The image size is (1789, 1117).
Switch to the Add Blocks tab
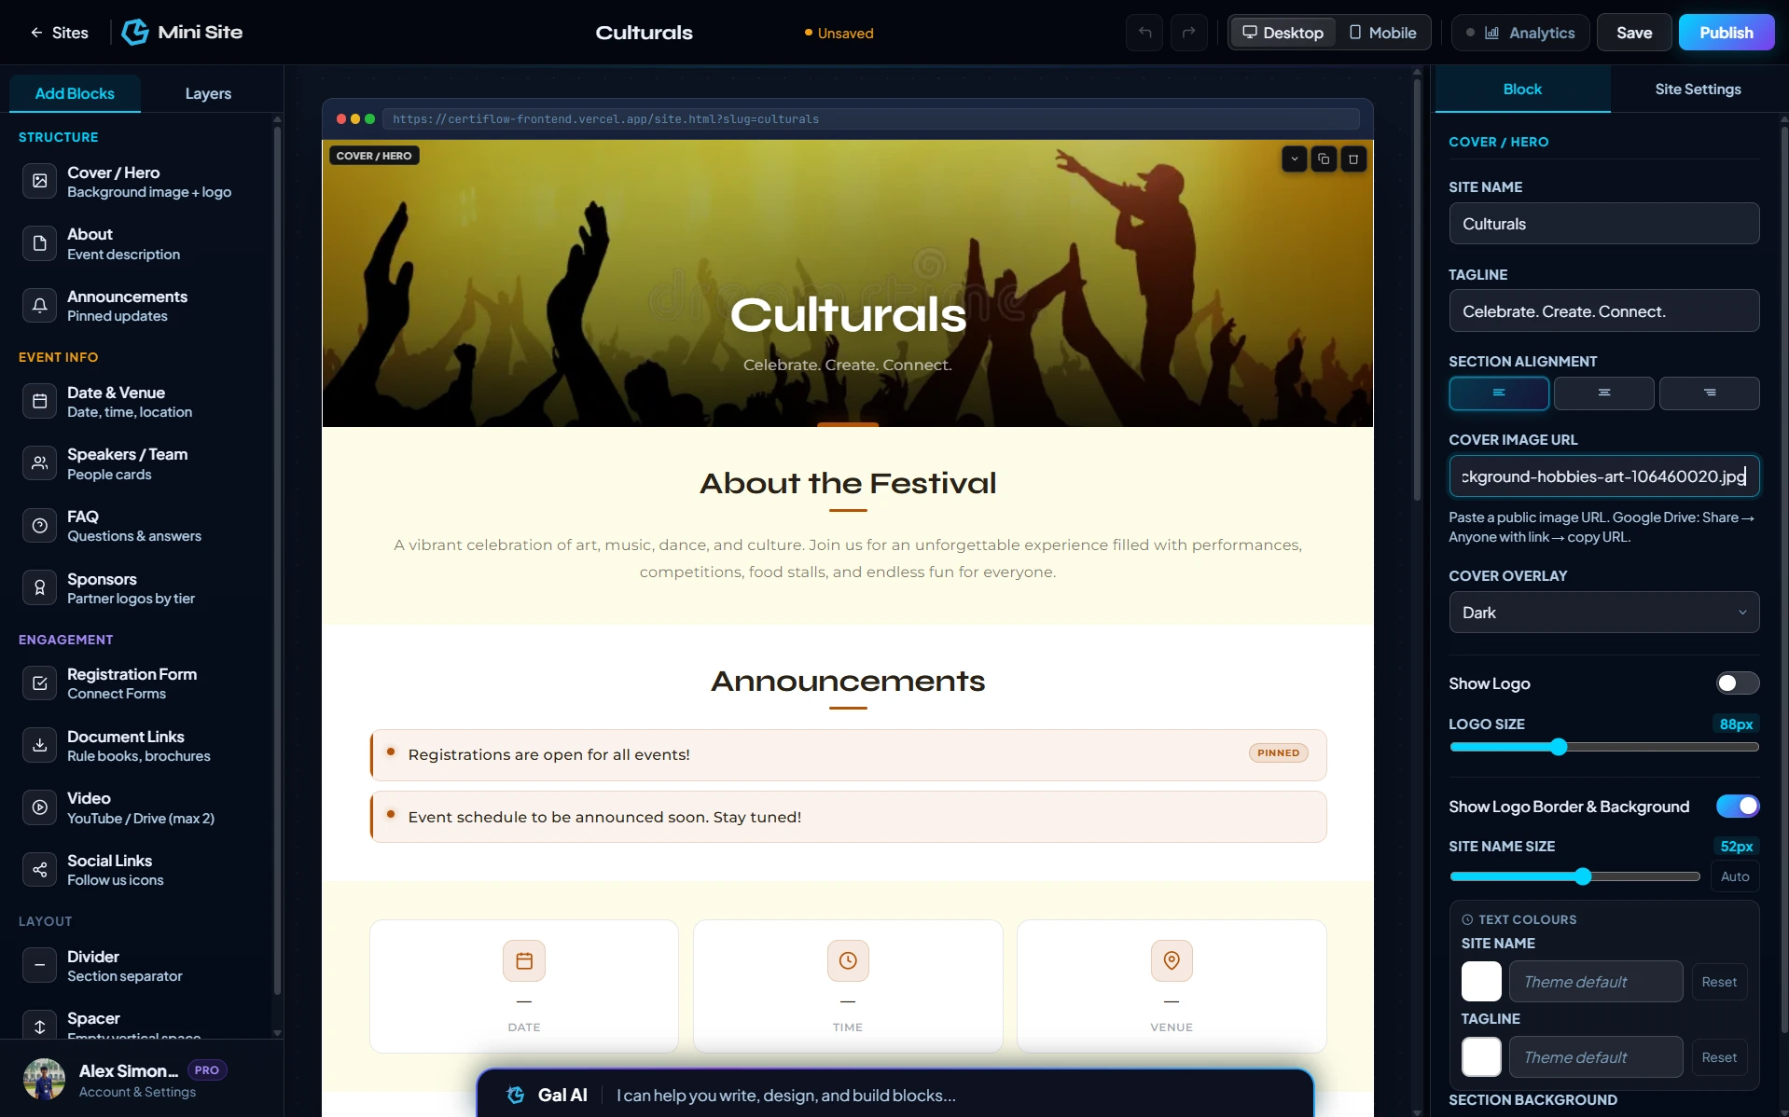click(x=75, y=93)
